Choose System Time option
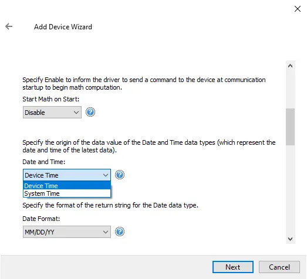 (x=67, y=193)
